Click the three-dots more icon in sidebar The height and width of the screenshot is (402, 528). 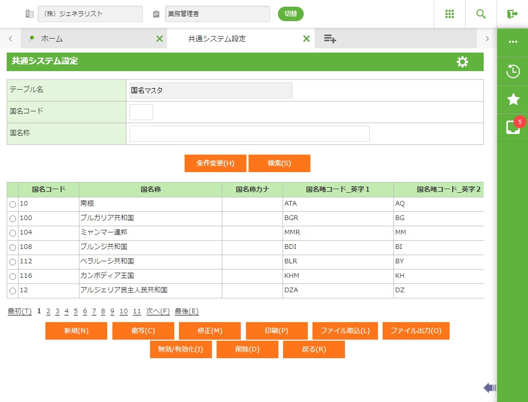513,42
